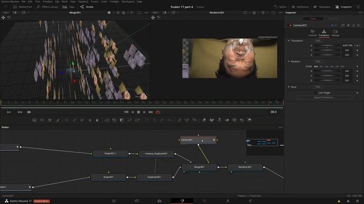This screenshot has height=204, width=364.
Task: Open the Fairlight page at bottom
Action: pyautogui.click(x=227, y=201)
